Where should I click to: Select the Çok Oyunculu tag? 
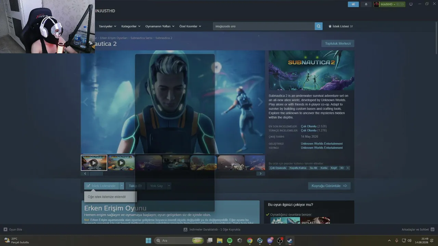[x=278, y=168]
